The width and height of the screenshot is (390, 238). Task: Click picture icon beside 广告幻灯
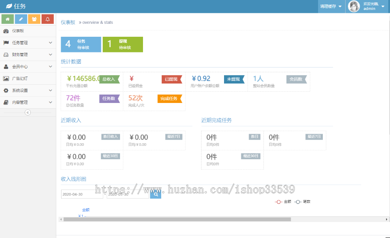[6, 78]
